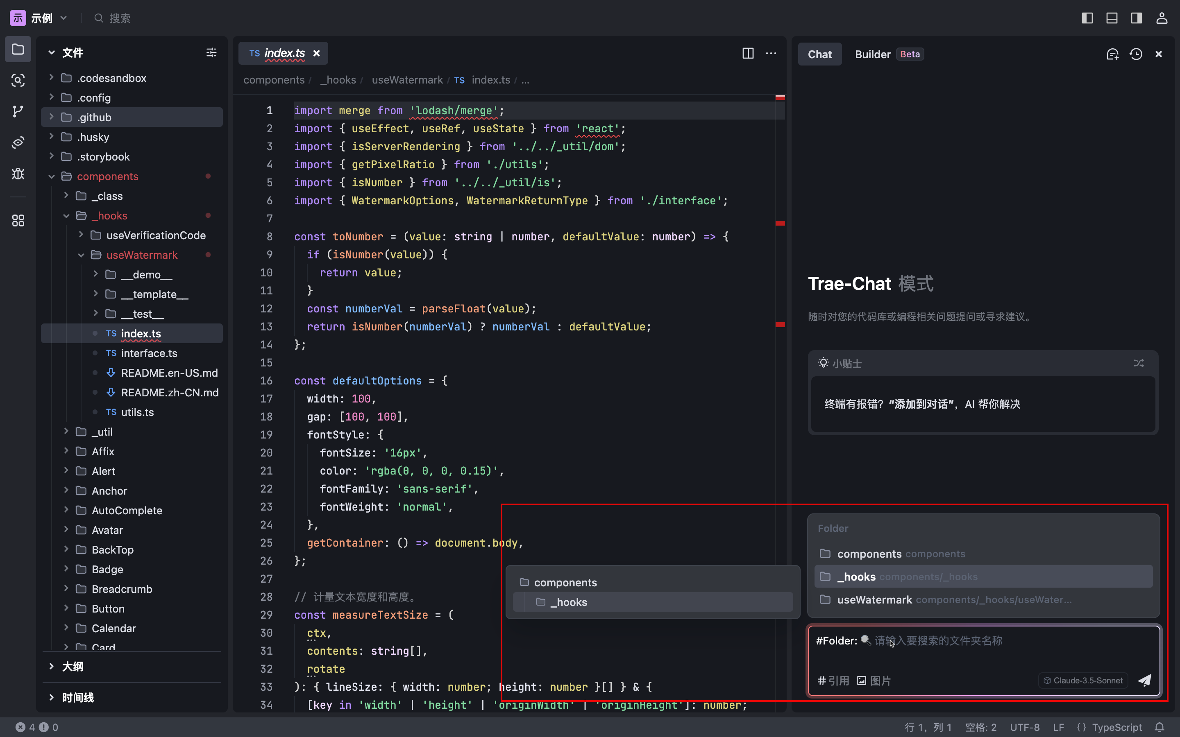Select _hooks in the Folder suggestion list
The height and width of the screenshot is (737, 1180).
point(983,576)
